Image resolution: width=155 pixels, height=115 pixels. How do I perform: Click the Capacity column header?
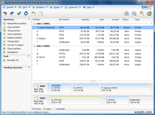click(82, 19)
